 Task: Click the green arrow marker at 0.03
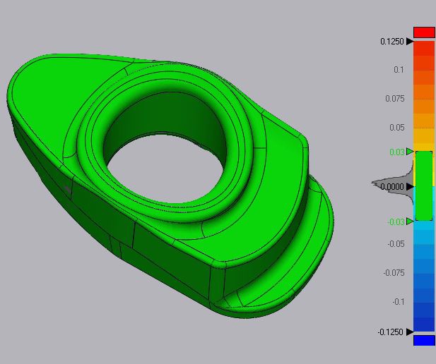click(x=411, y=152)
